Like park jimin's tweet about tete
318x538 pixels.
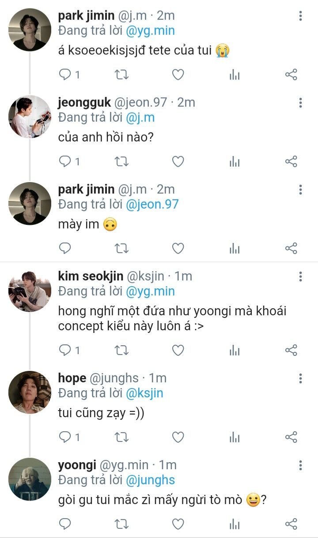pos(178,75)
